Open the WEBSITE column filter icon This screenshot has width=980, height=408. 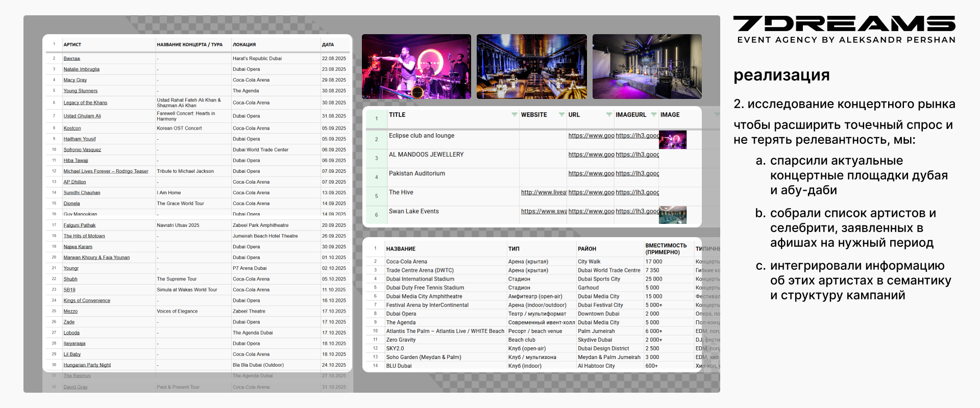point(561,115)
